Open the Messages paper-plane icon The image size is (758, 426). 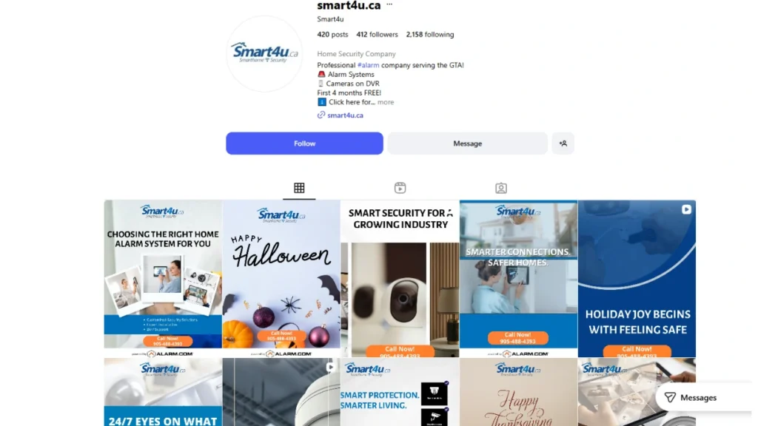670,397
